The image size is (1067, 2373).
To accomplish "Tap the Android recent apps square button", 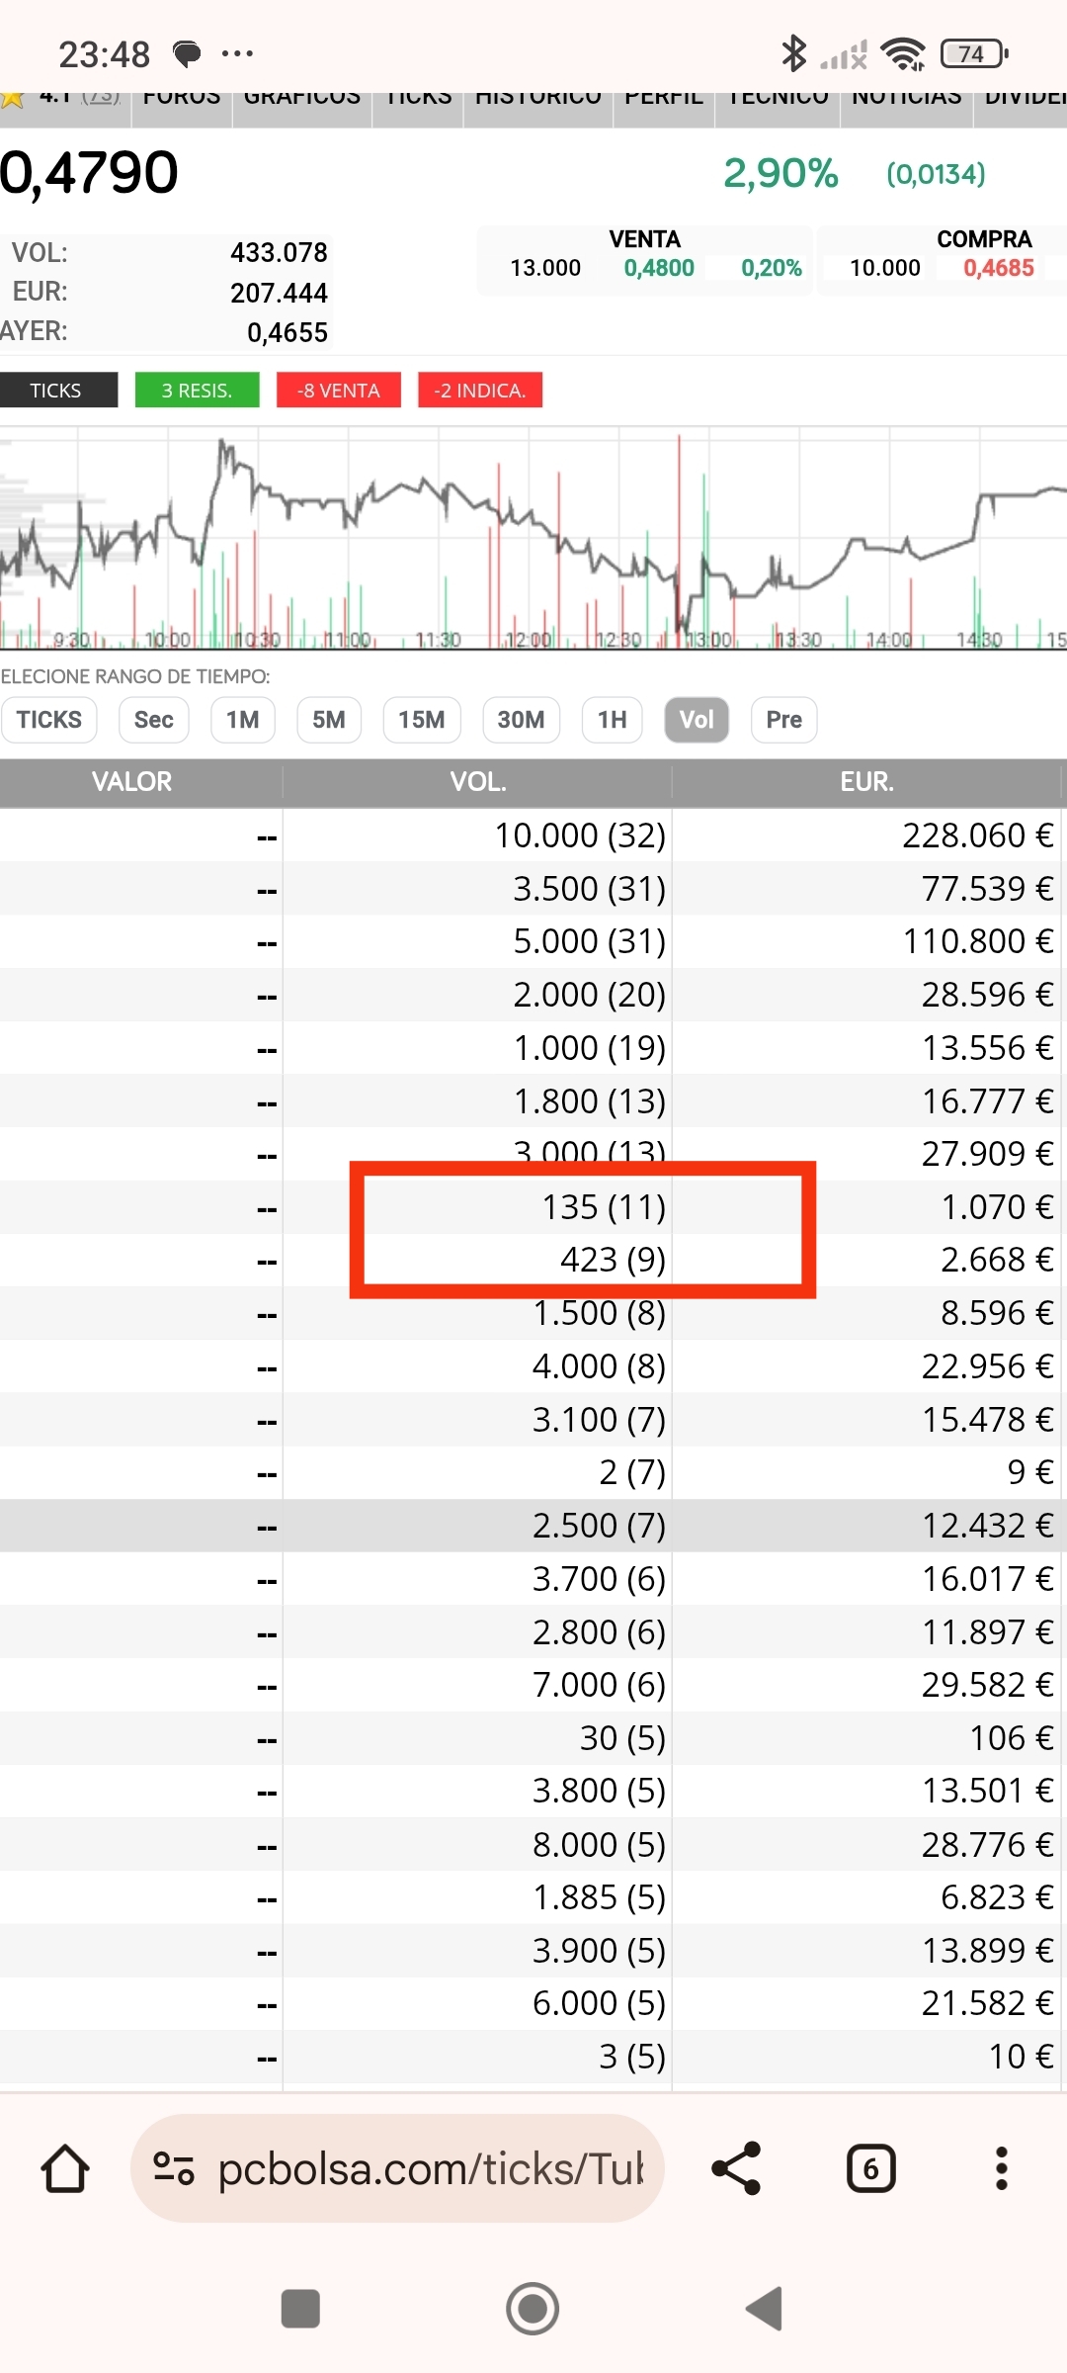I will pyautogui.click(x=300, y=2310).
